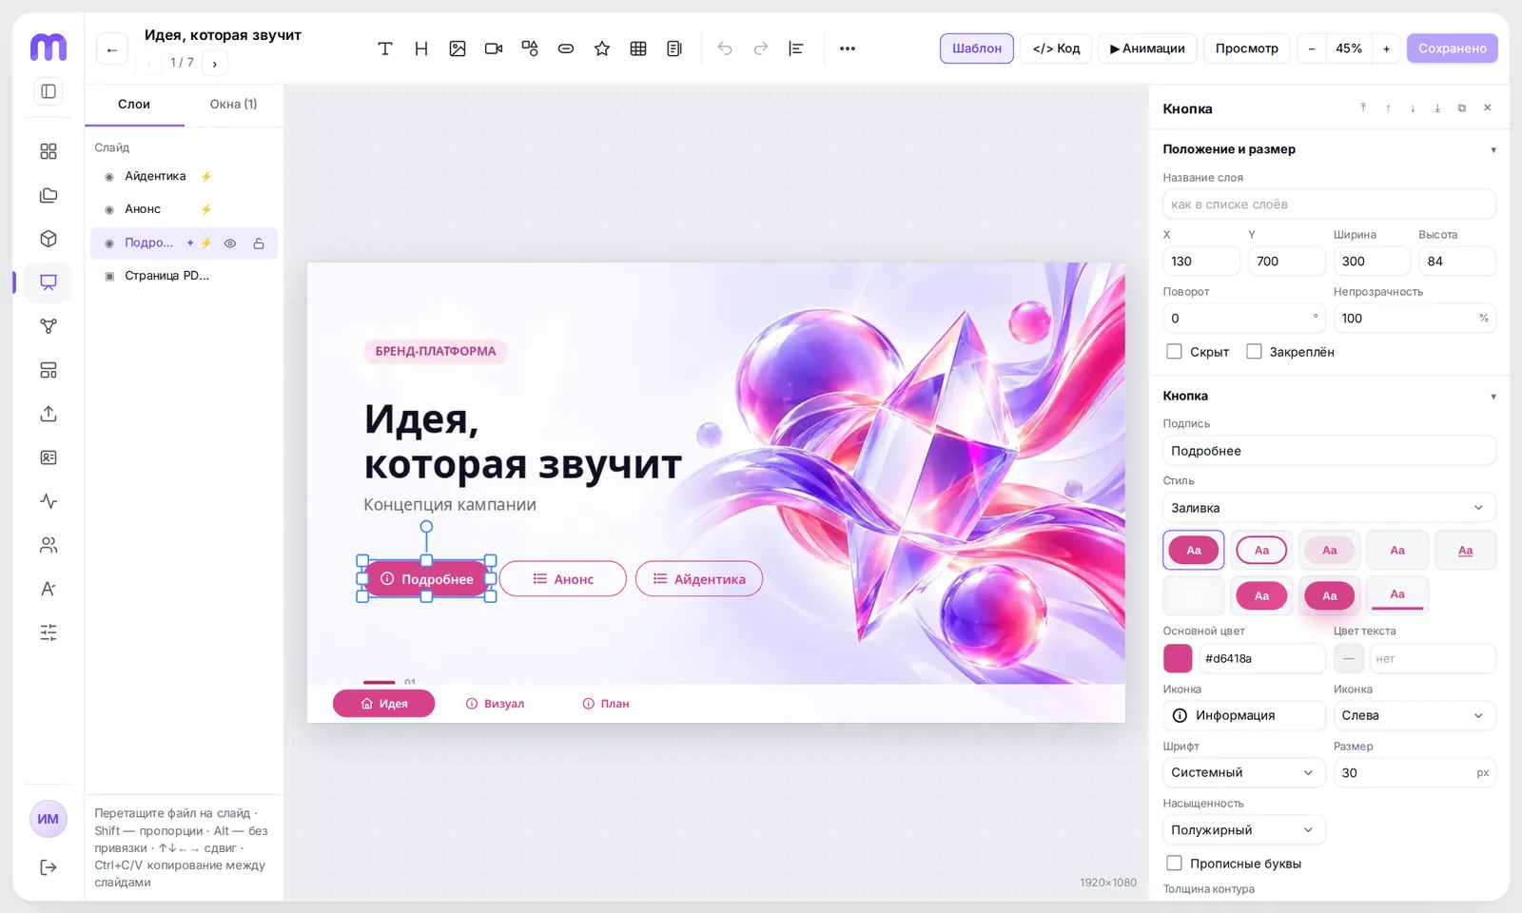
Task: Toggle the sidebar panel icon
Action: 49,91
